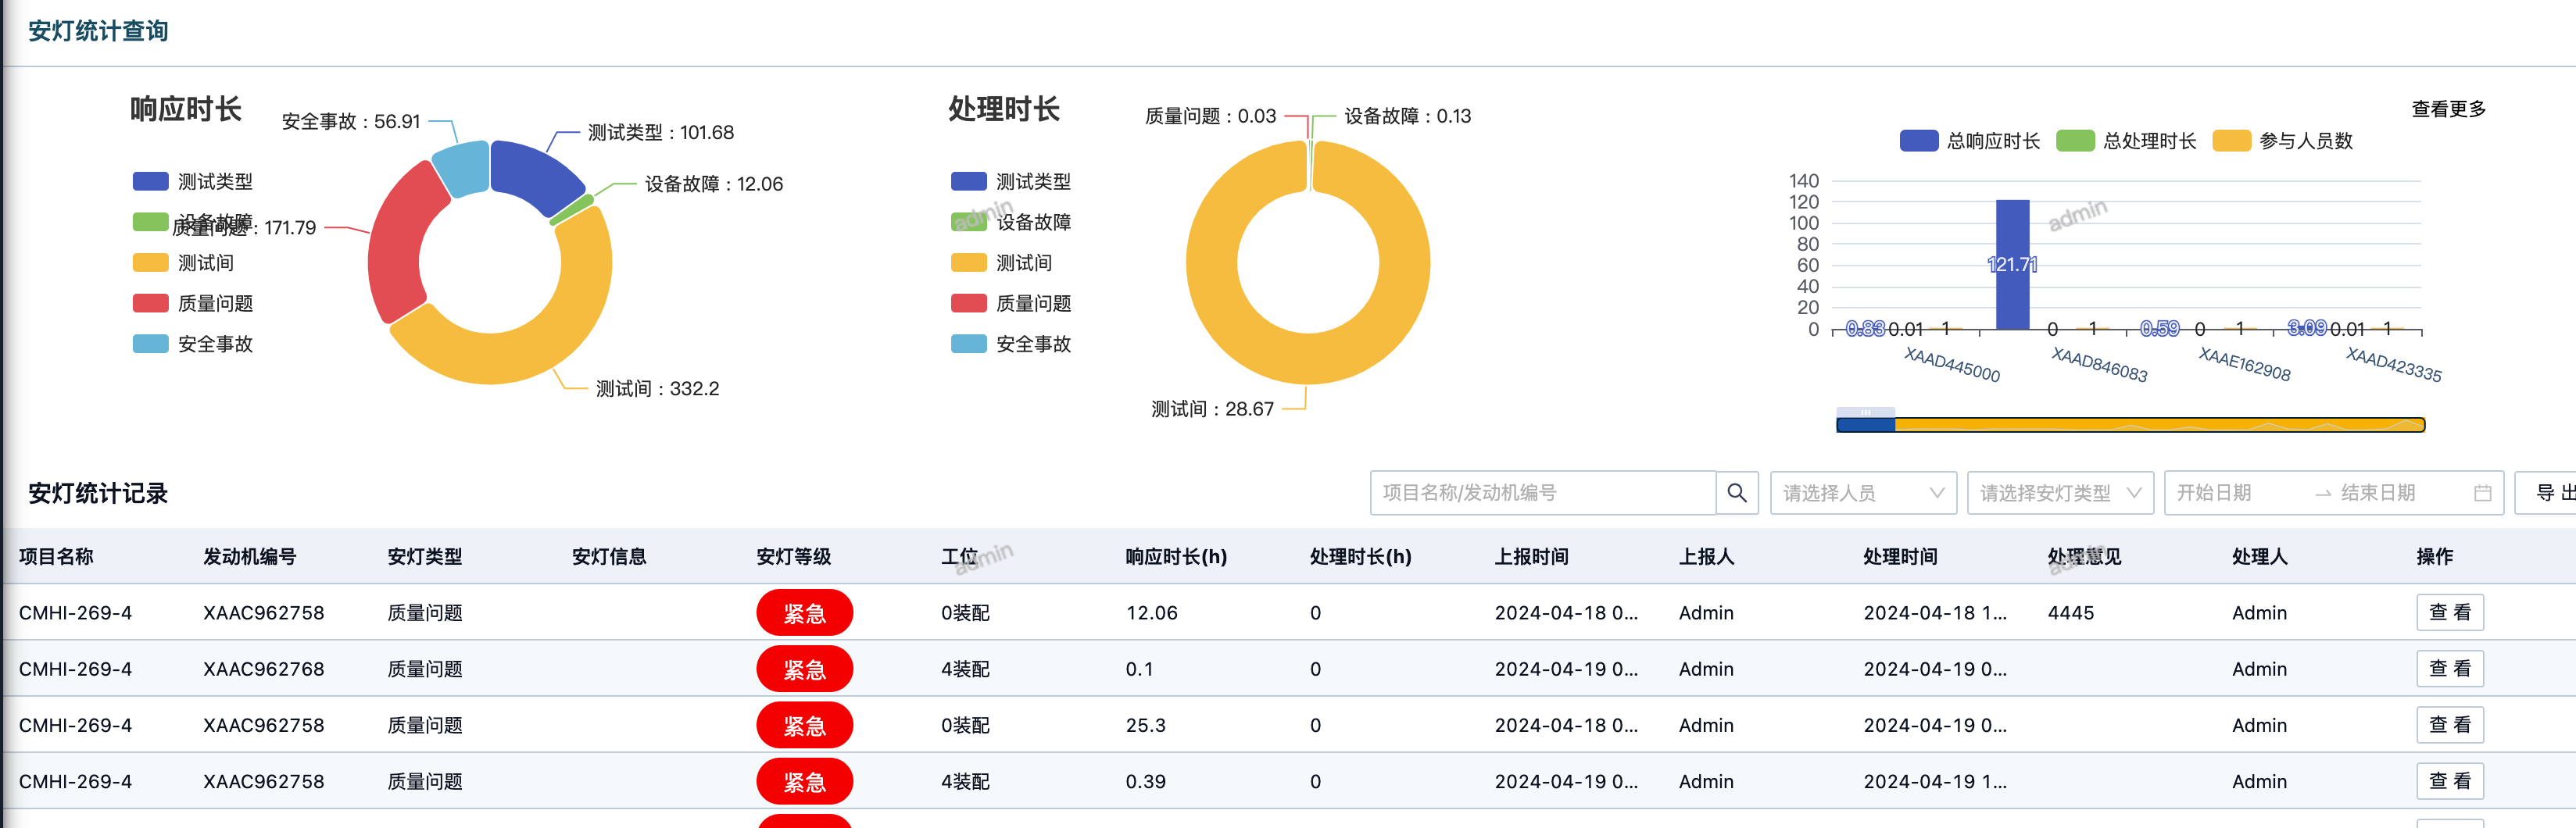Click the search magnifier icon button
2576x828 pixels.
(x=1737, y=493)
